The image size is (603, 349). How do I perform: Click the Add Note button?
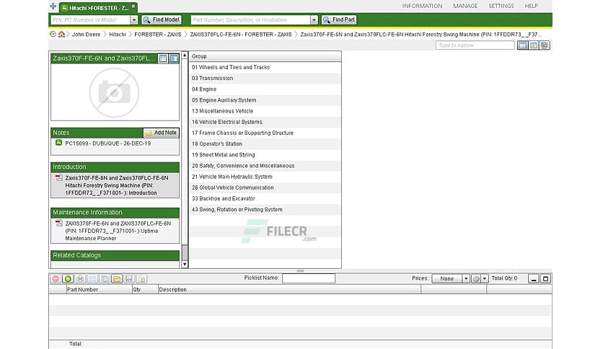click(161, 133)
